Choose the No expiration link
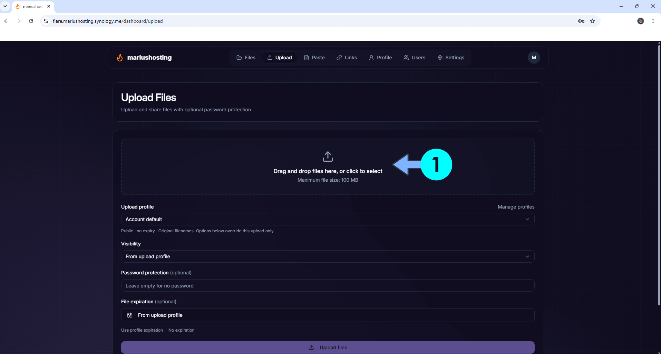 pos(182,330)
